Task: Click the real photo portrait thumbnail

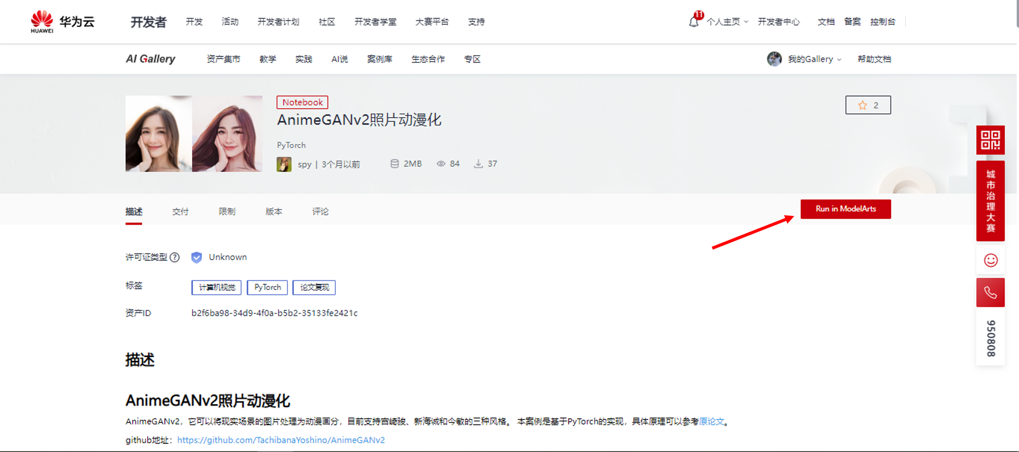Action: 159,134
